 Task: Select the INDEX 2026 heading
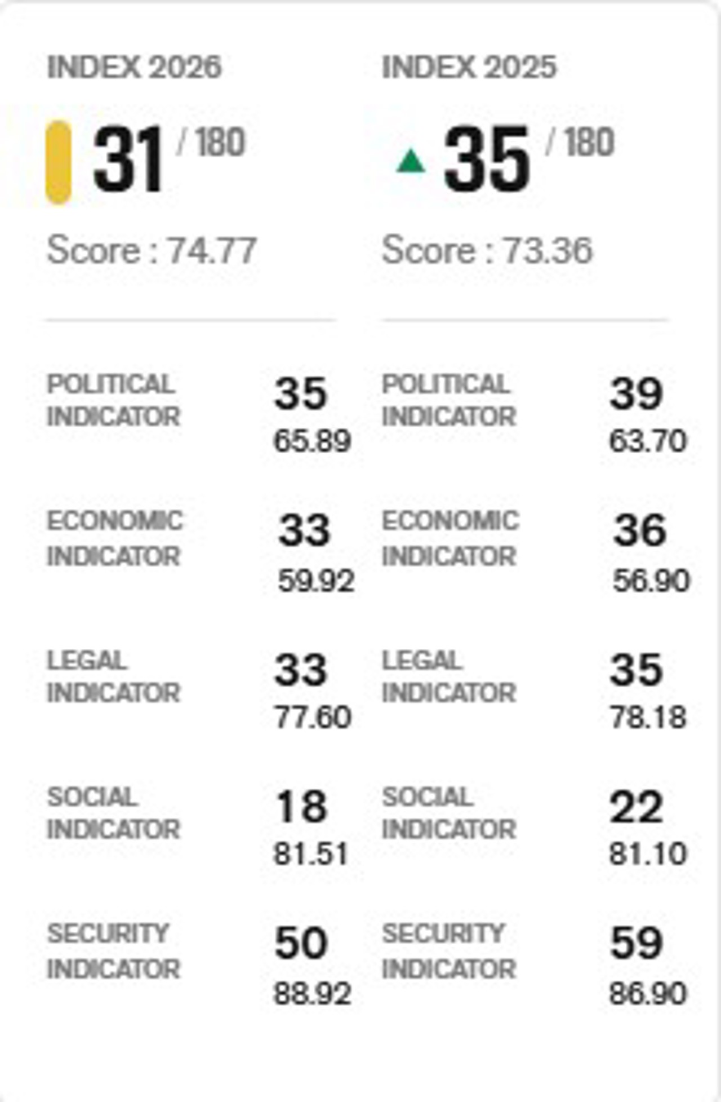(134, 68)
